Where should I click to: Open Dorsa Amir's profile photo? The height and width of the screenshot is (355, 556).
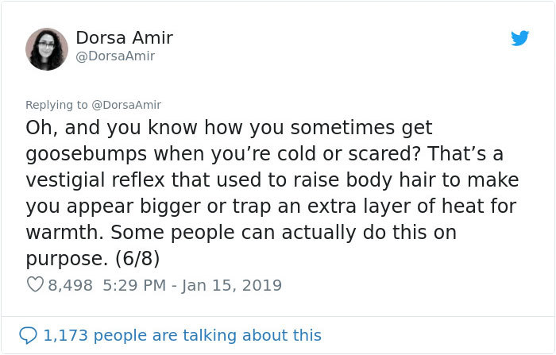47,48
